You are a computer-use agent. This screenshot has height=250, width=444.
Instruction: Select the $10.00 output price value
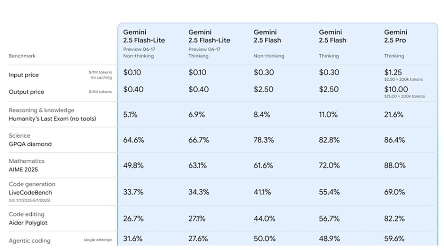396,89
